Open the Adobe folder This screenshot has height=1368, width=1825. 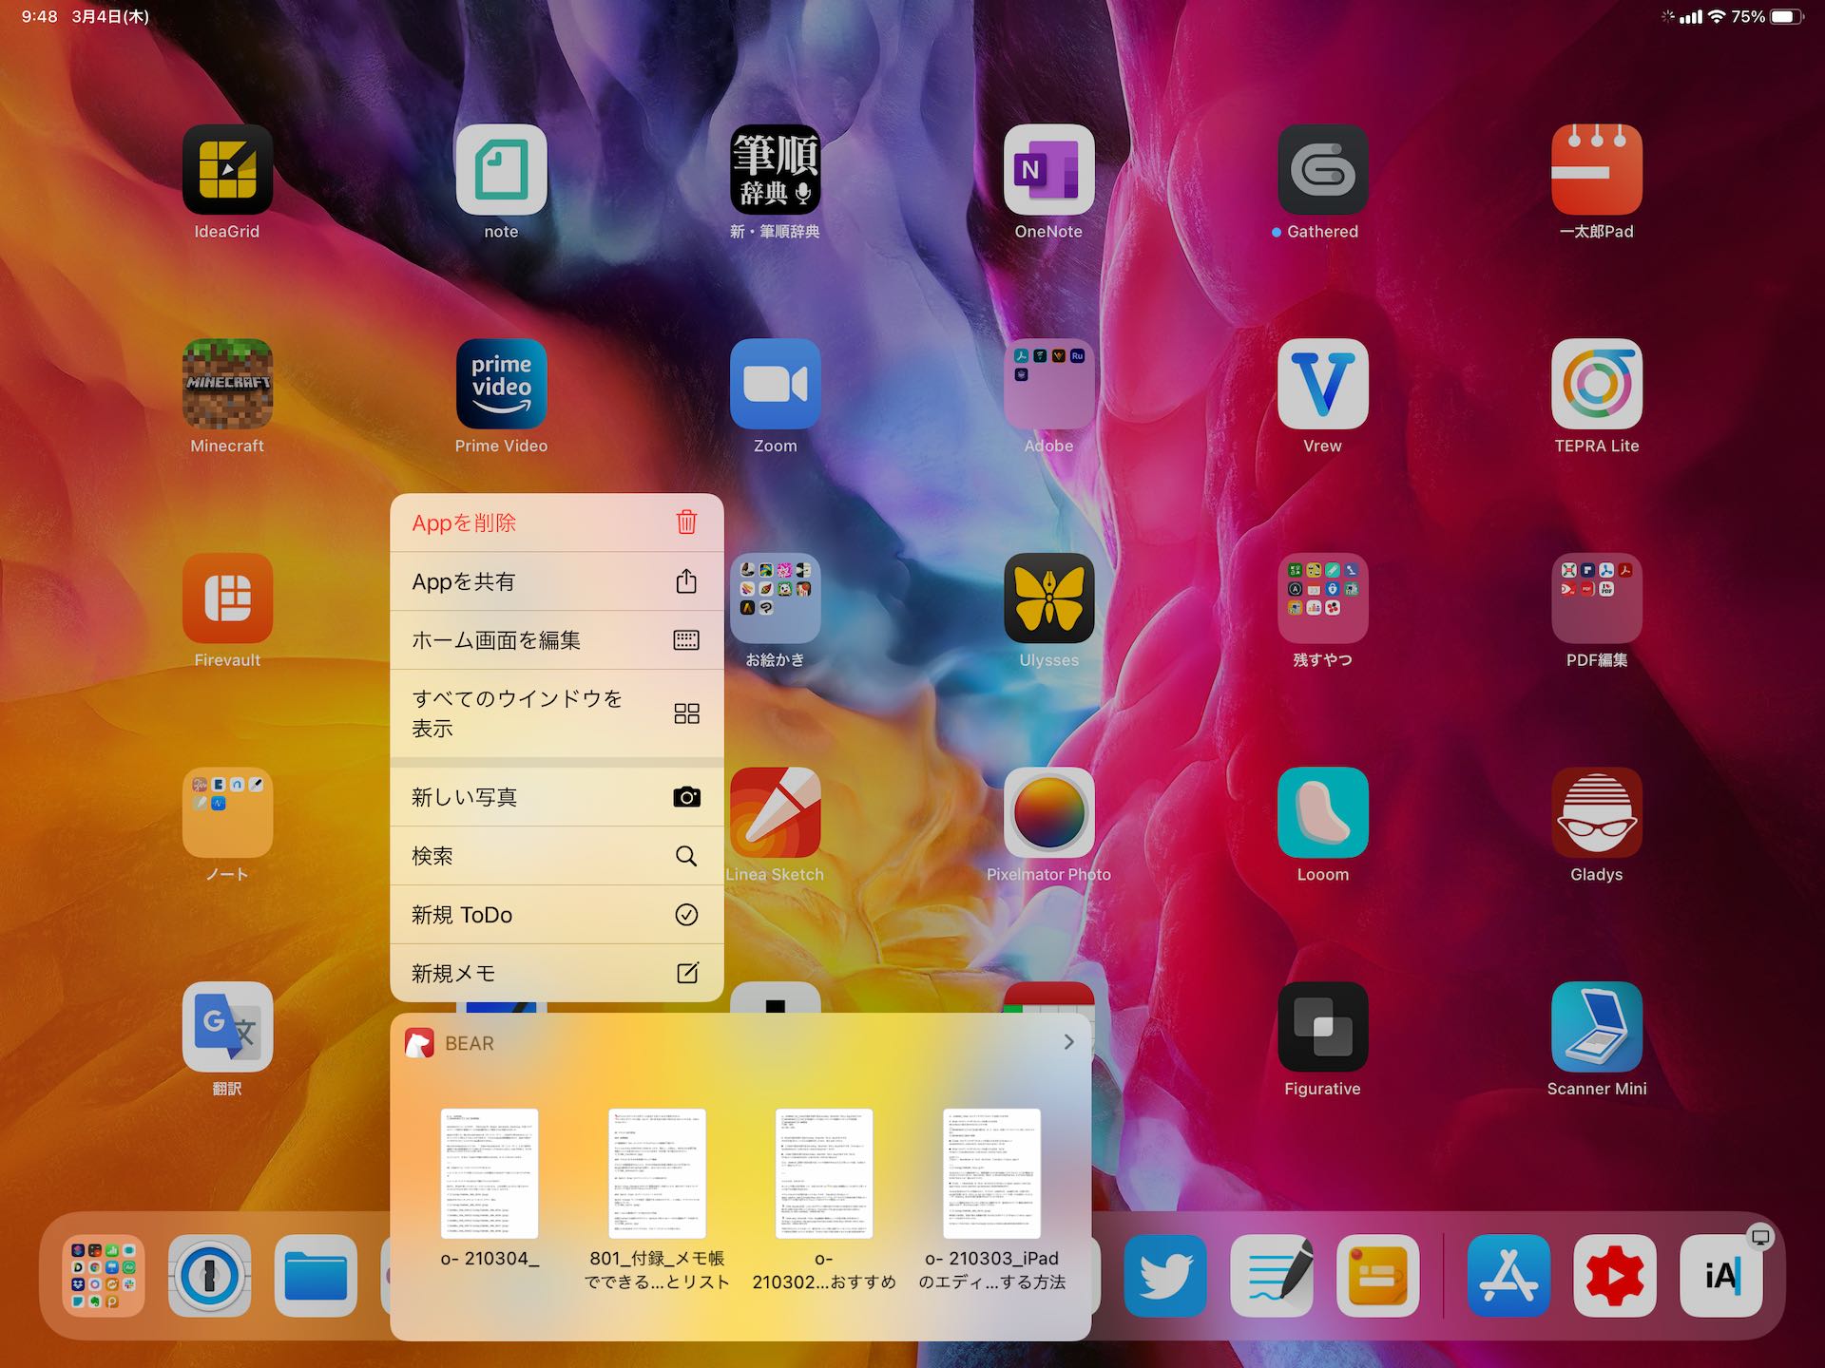[1048, 384]
